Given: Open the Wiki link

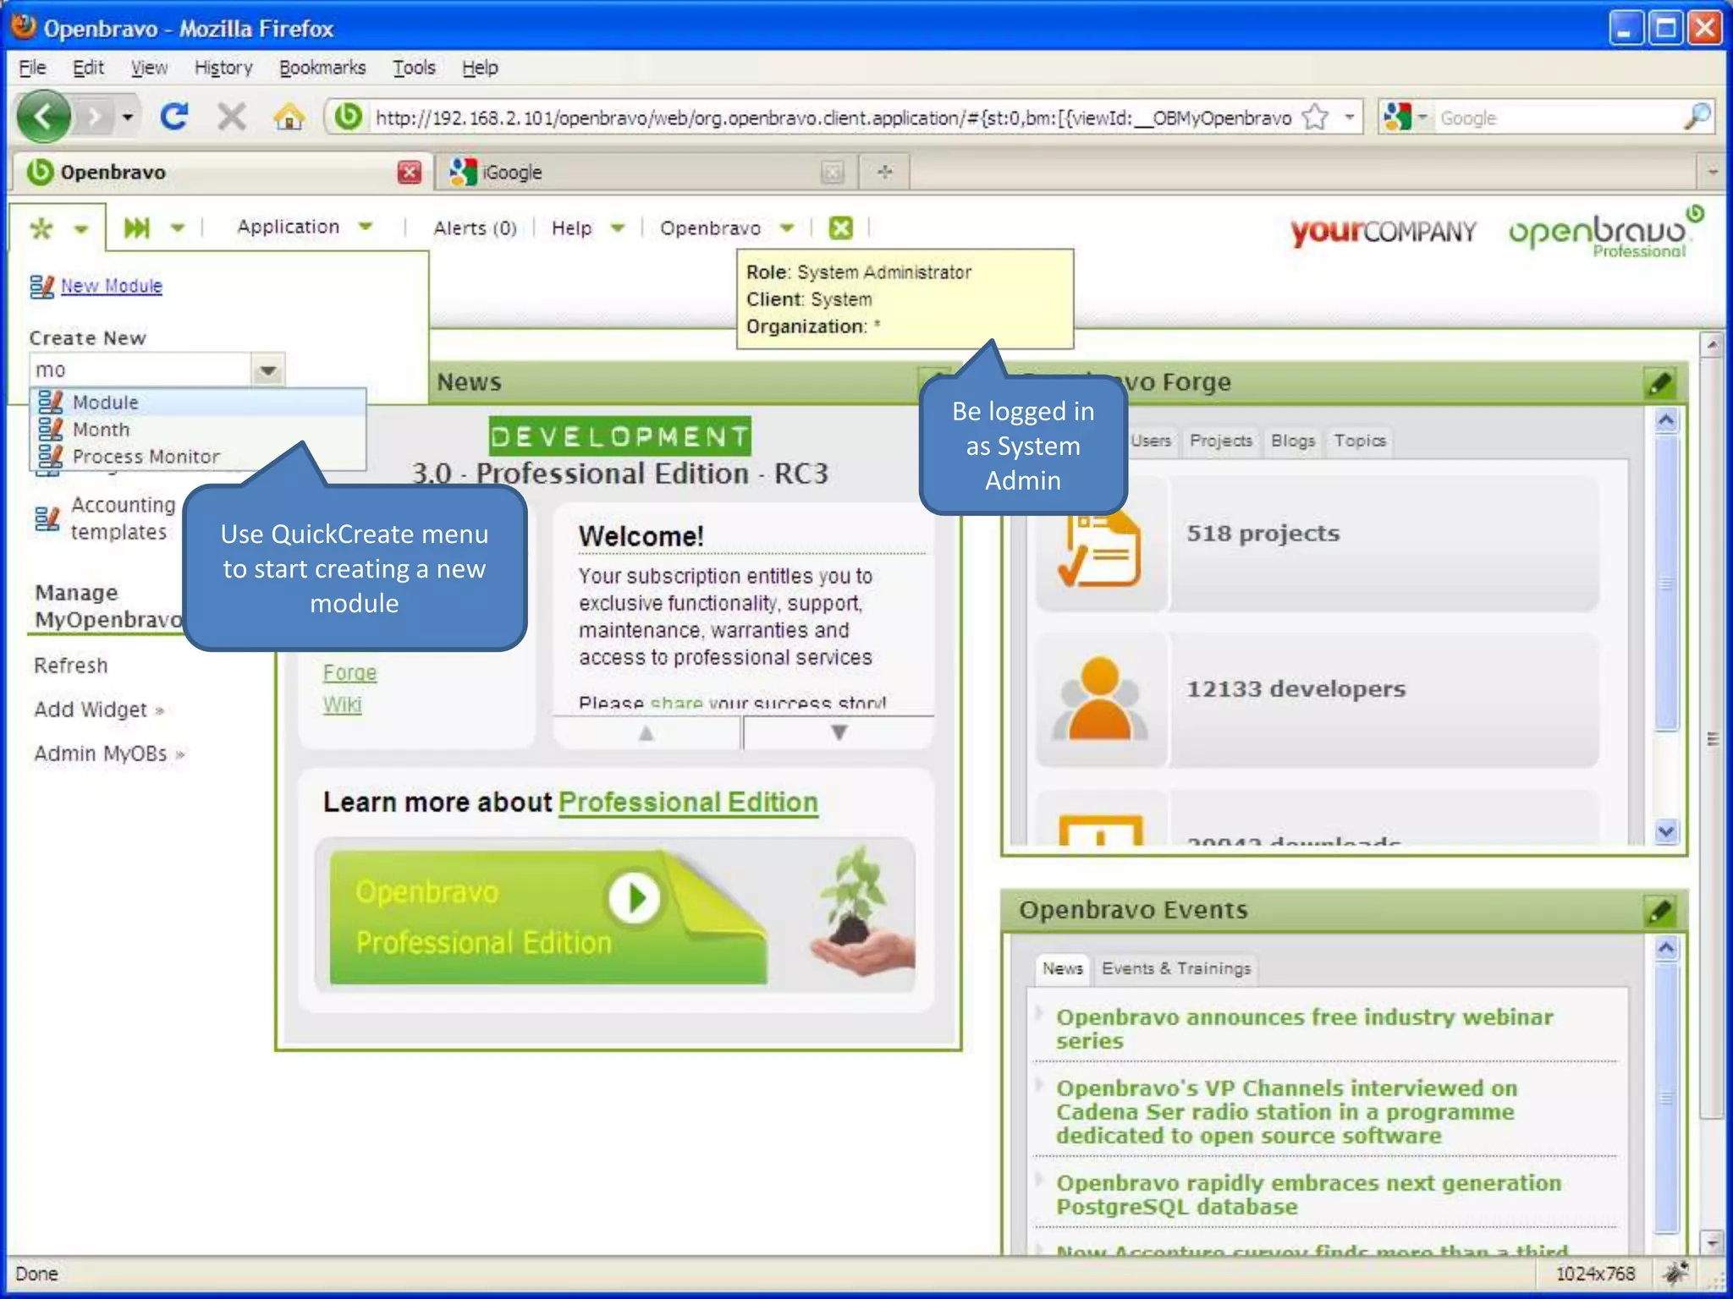Looking at the screenshot, I should coord(342,705).
